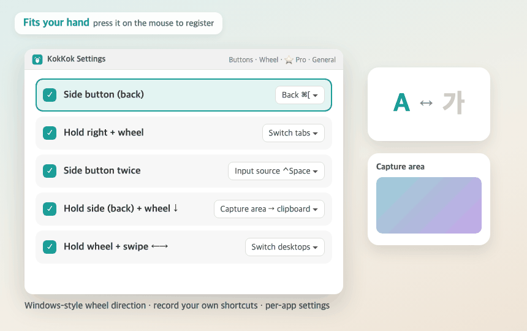Screen dimensions: 527x331
Task: Click the Hold right + wheel label
Action: [x=104, y=132]
